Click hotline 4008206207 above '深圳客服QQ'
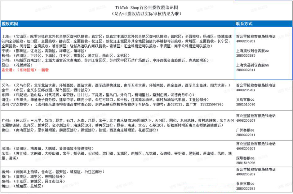Viewport: 293px width, 194px height. [246, 149]
